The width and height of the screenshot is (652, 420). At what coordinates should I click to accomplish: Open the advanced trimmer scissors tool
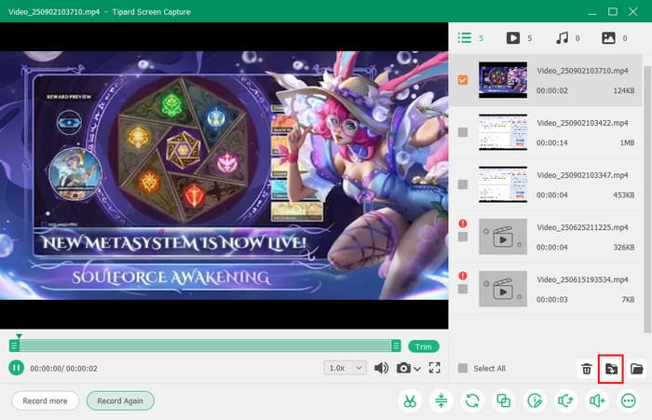click(409, 400)
